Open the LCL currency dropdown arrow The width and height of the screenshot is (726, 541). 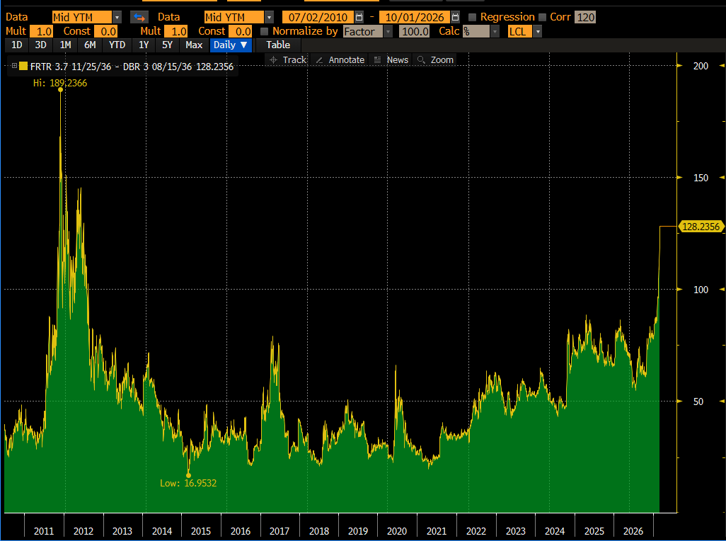(x=538, y=31)
